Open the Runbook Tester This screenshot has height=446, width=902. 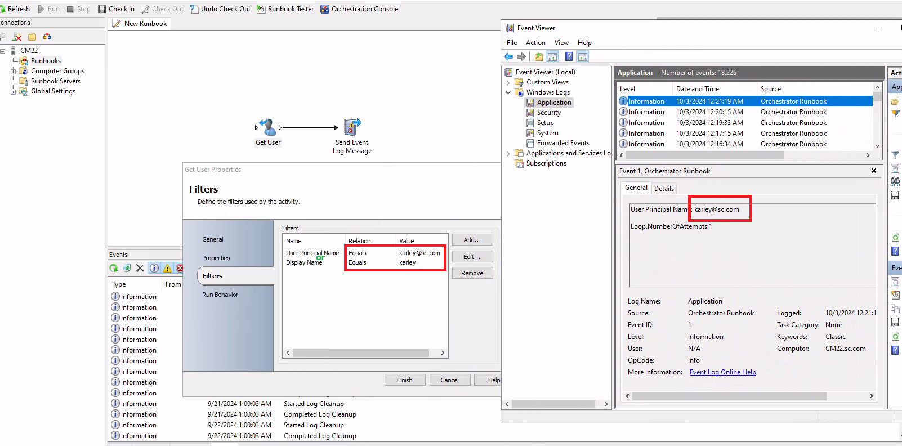point(285,9)
